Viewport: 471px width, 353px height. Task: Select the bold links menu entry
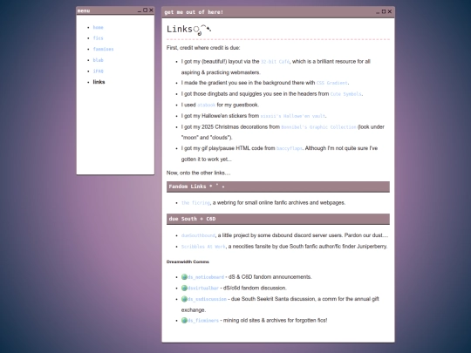(99, 82)
